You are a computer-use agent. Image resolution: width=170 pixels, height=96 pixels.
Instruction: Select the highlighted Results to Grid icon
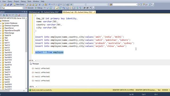70,8
